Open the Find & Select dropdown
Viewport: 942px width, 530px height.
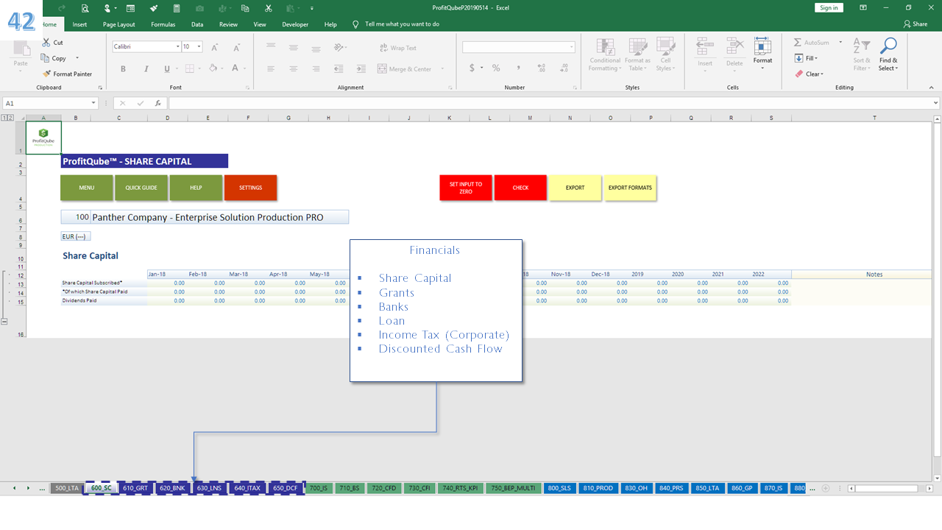(888, 53)
